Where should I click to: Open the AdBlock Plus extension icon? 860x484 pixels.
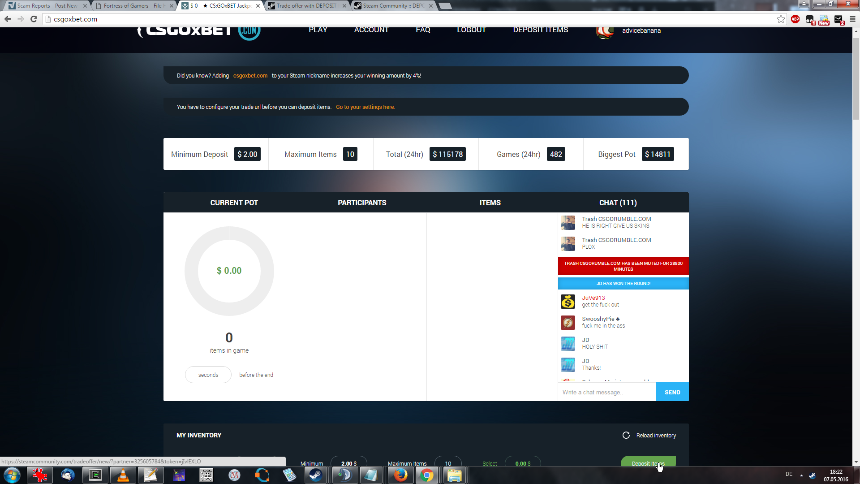795,19
